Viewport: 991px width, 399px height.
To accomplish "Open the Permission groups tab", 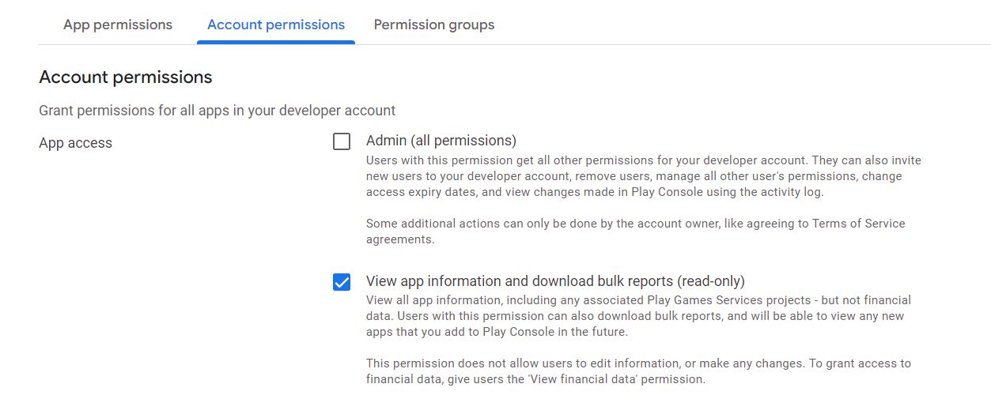I will [434, 24].
